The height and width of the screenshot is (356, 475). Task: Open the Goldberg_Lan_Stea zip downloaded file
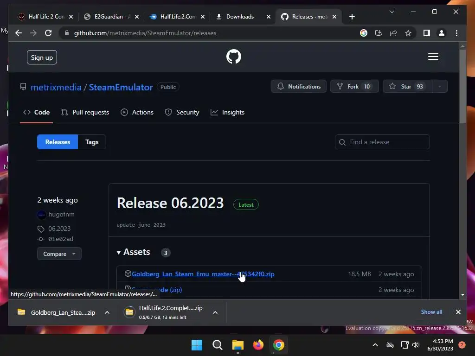pos(56,312)
